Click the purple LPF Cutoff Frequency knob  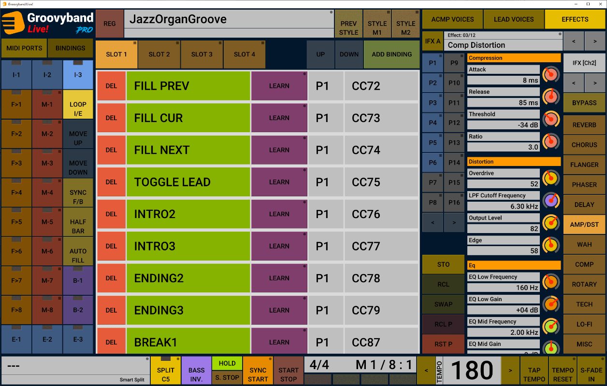tap(550, 201)
